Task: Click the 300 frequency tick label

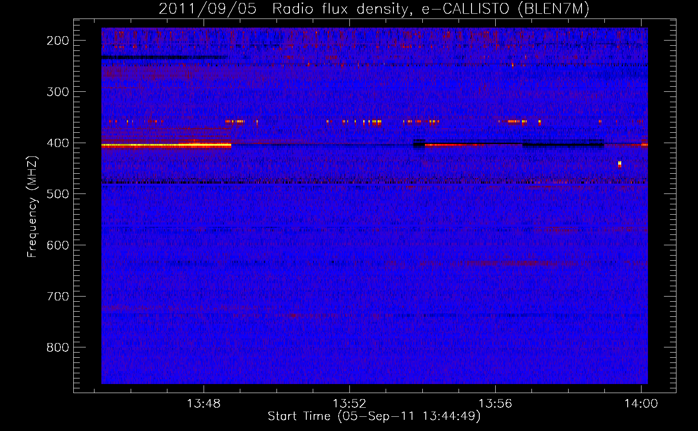Action: click(58, 92)
